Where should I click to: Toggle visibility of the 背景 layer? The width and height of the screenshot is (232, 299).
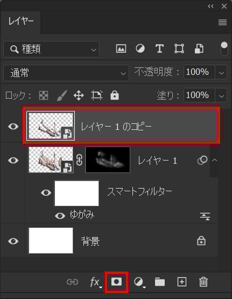click(13, 241)
